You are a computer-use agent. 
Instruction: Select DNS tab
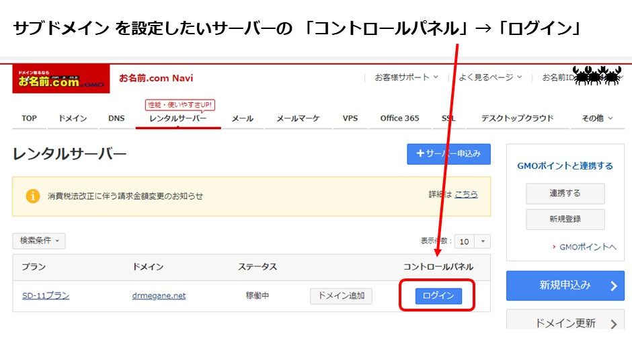point(116,118)
